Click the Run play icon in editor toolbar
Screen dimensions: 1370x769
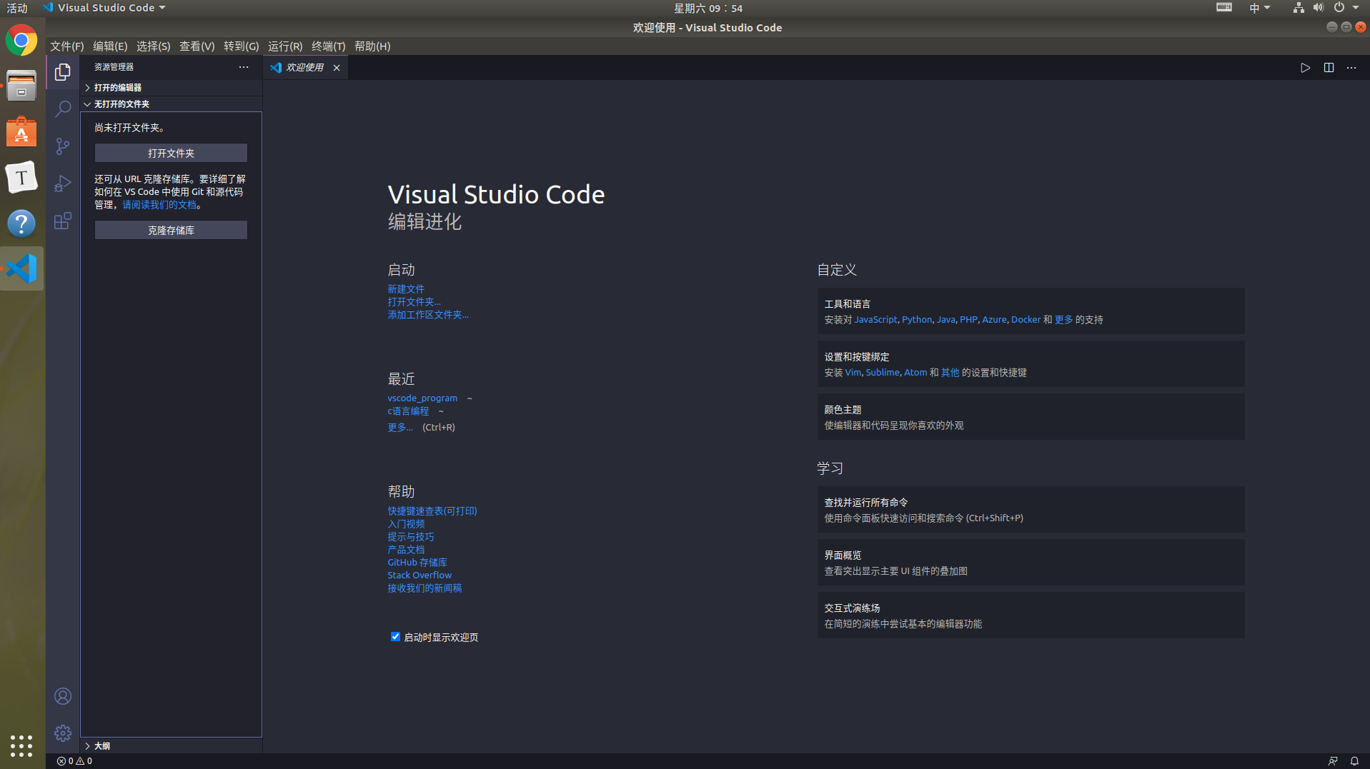(1305, 68)
